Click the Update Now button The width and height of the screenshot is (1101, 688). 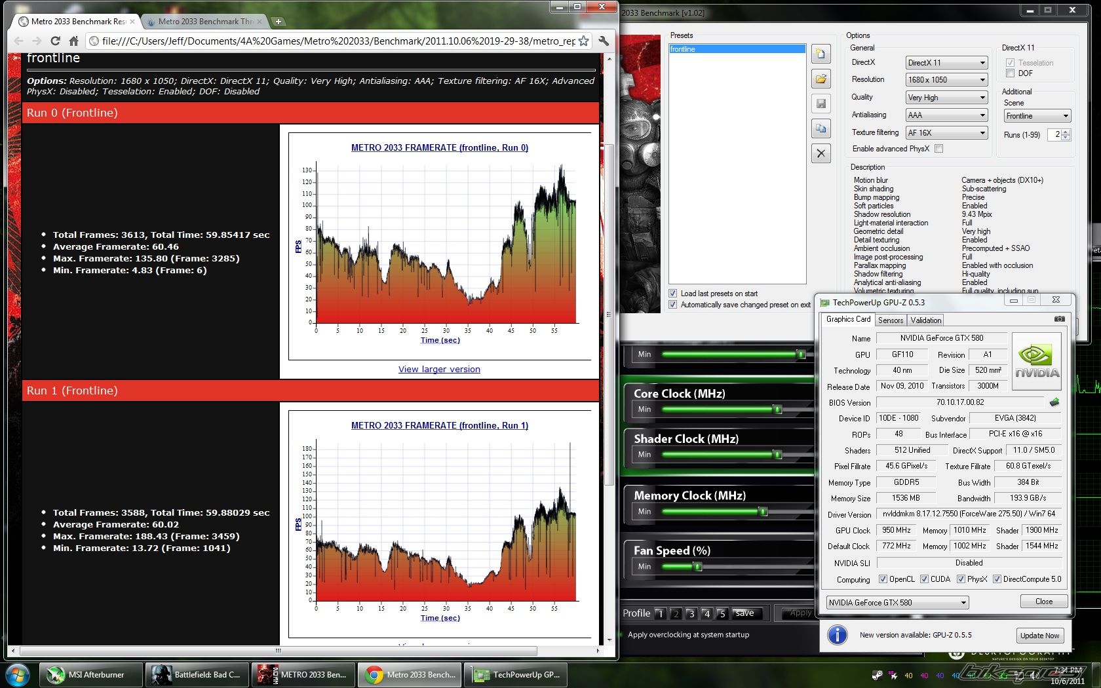pos(1039,636)
